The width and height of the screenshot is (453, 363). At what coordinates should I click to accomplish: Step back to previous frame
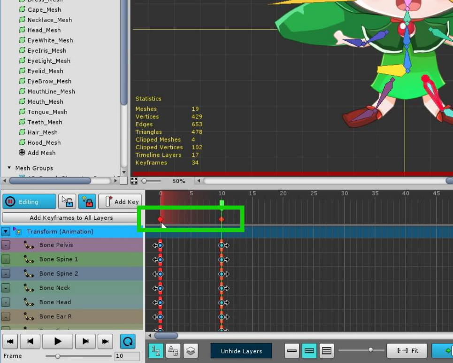coord(30,341)
